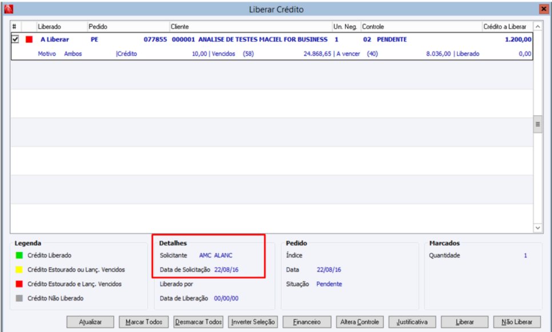Click Altera Controle button
Screen dimensions: 552x332
tap(360, 322)
